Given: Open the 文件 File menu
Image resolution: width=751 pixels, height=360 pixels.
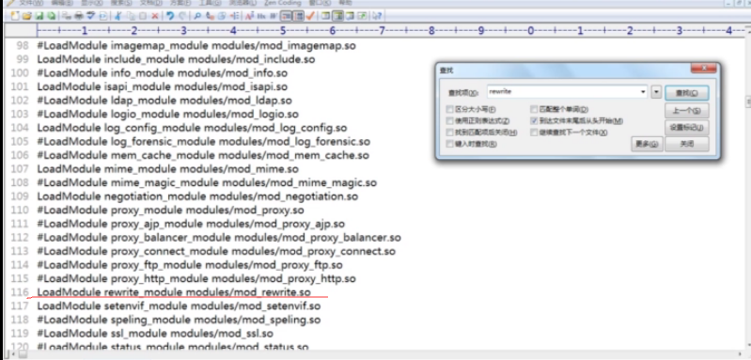Looking at the screenshot, I should (31, 3).
